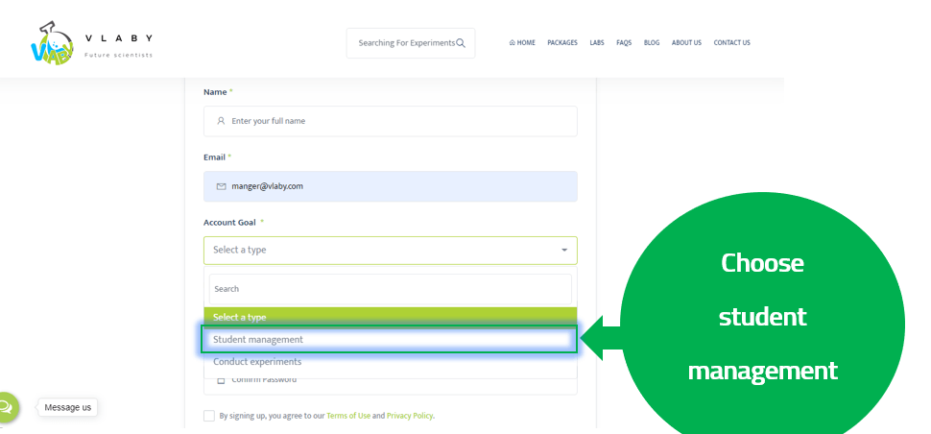Open the Packages menu item

[x=562, y=43]
